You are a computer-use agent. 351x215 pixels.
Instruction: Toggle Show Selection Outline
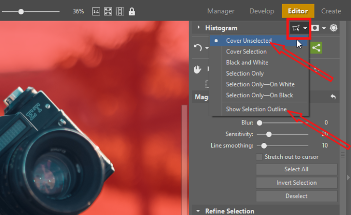pos(259,109)
